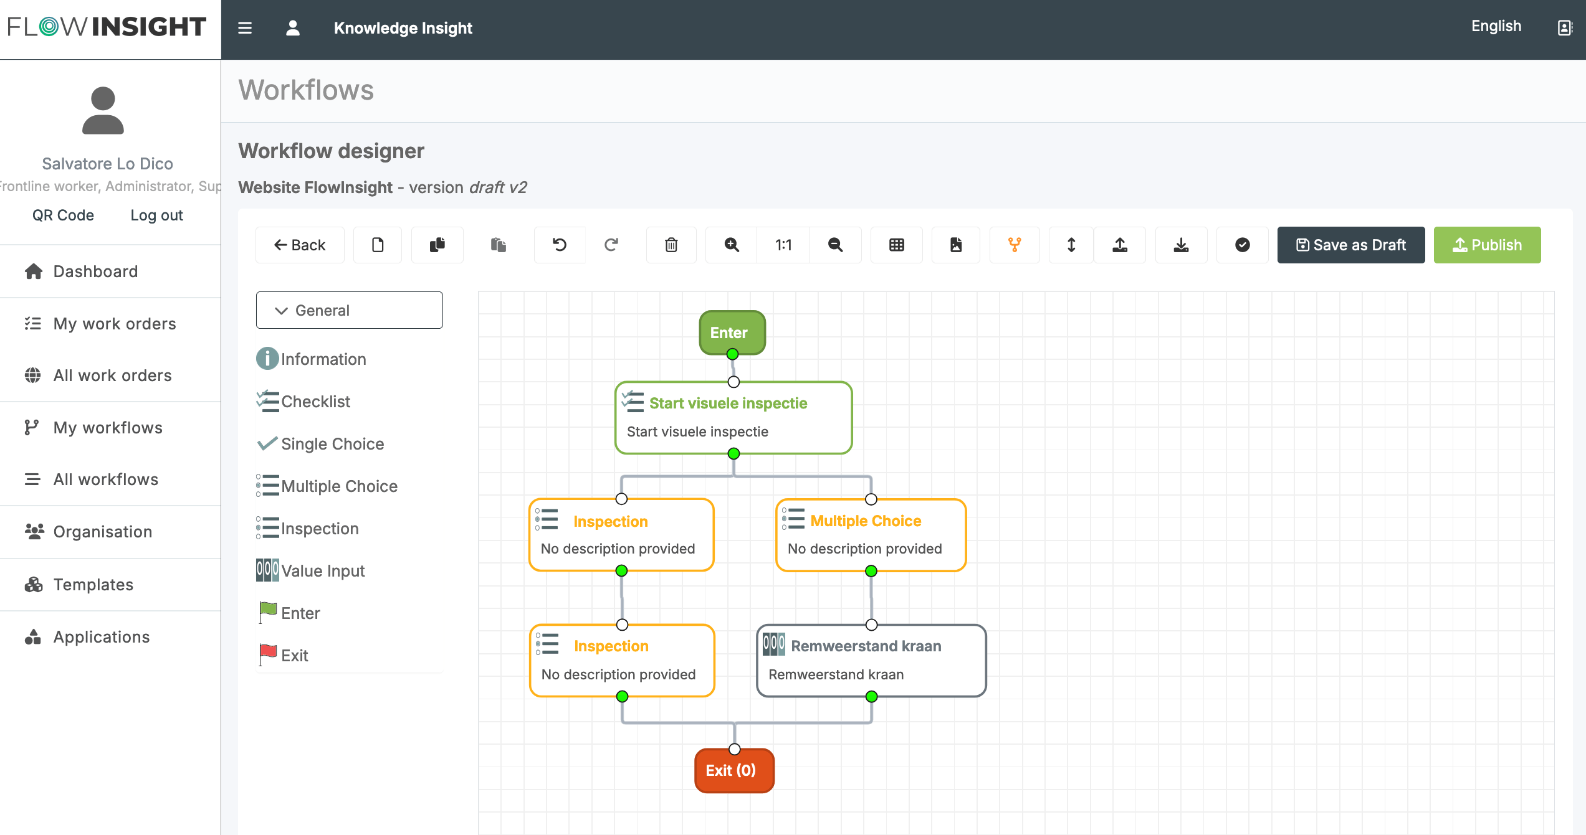The height and width of the screenshot is (835, 1586).
Task: Click Save as Draft button
Action: (1350, 245)
